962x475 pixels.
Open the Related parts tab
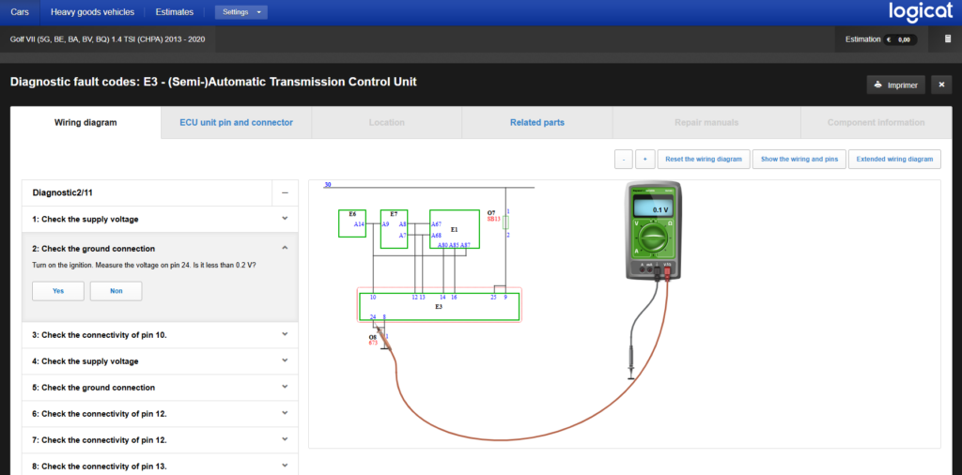click(x=536, y=123)
